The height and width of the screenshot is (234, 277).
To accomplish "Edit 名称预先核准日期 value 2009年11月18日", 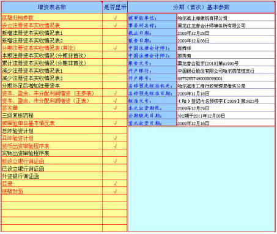I will coord(226,93).
